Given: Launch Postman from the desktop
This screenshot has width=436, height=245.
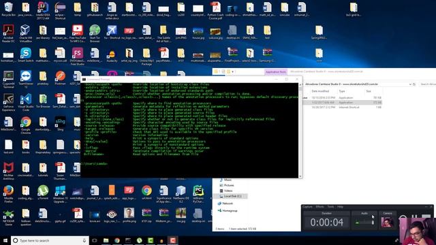Looking at the screenshot, I should [x=60, y=78].
